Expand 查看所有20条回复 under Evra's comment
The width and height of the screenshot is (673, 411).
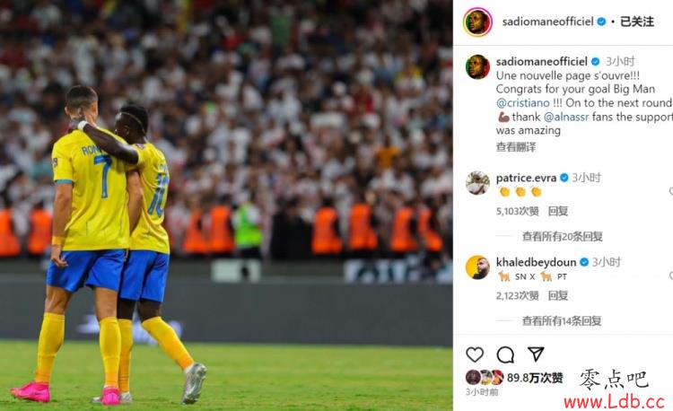click(563, 236)
